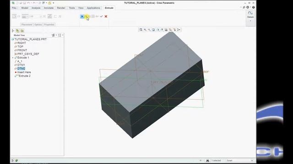Open the display style icon in graphics toolbar
The height and width of the screenshot is (164, 293).
[x=157, y=30]
